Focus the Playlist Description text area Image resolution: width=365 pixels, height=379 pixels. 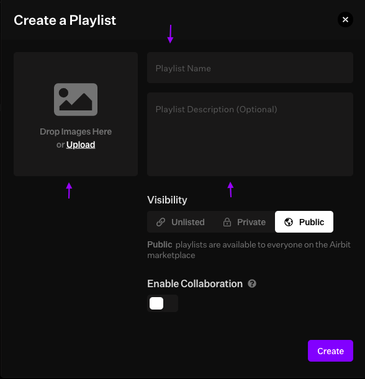click(250, 134)
